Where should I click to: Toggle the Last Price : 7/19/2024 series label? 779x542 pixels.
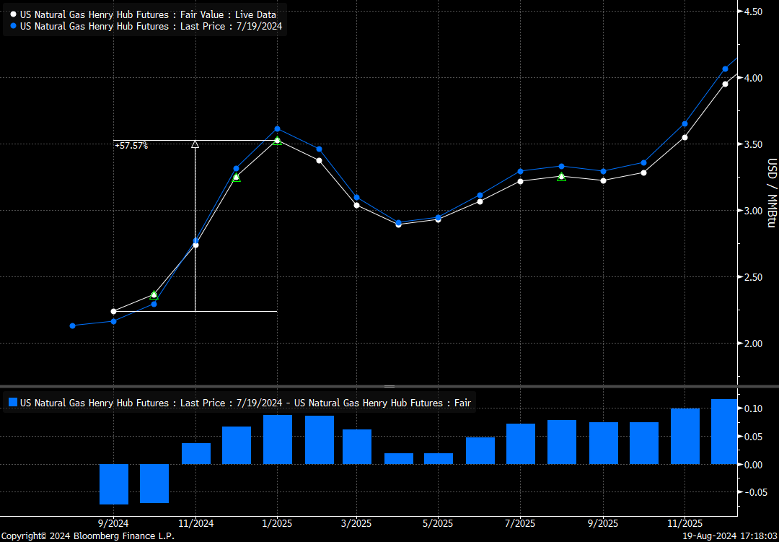click(151, 26)
